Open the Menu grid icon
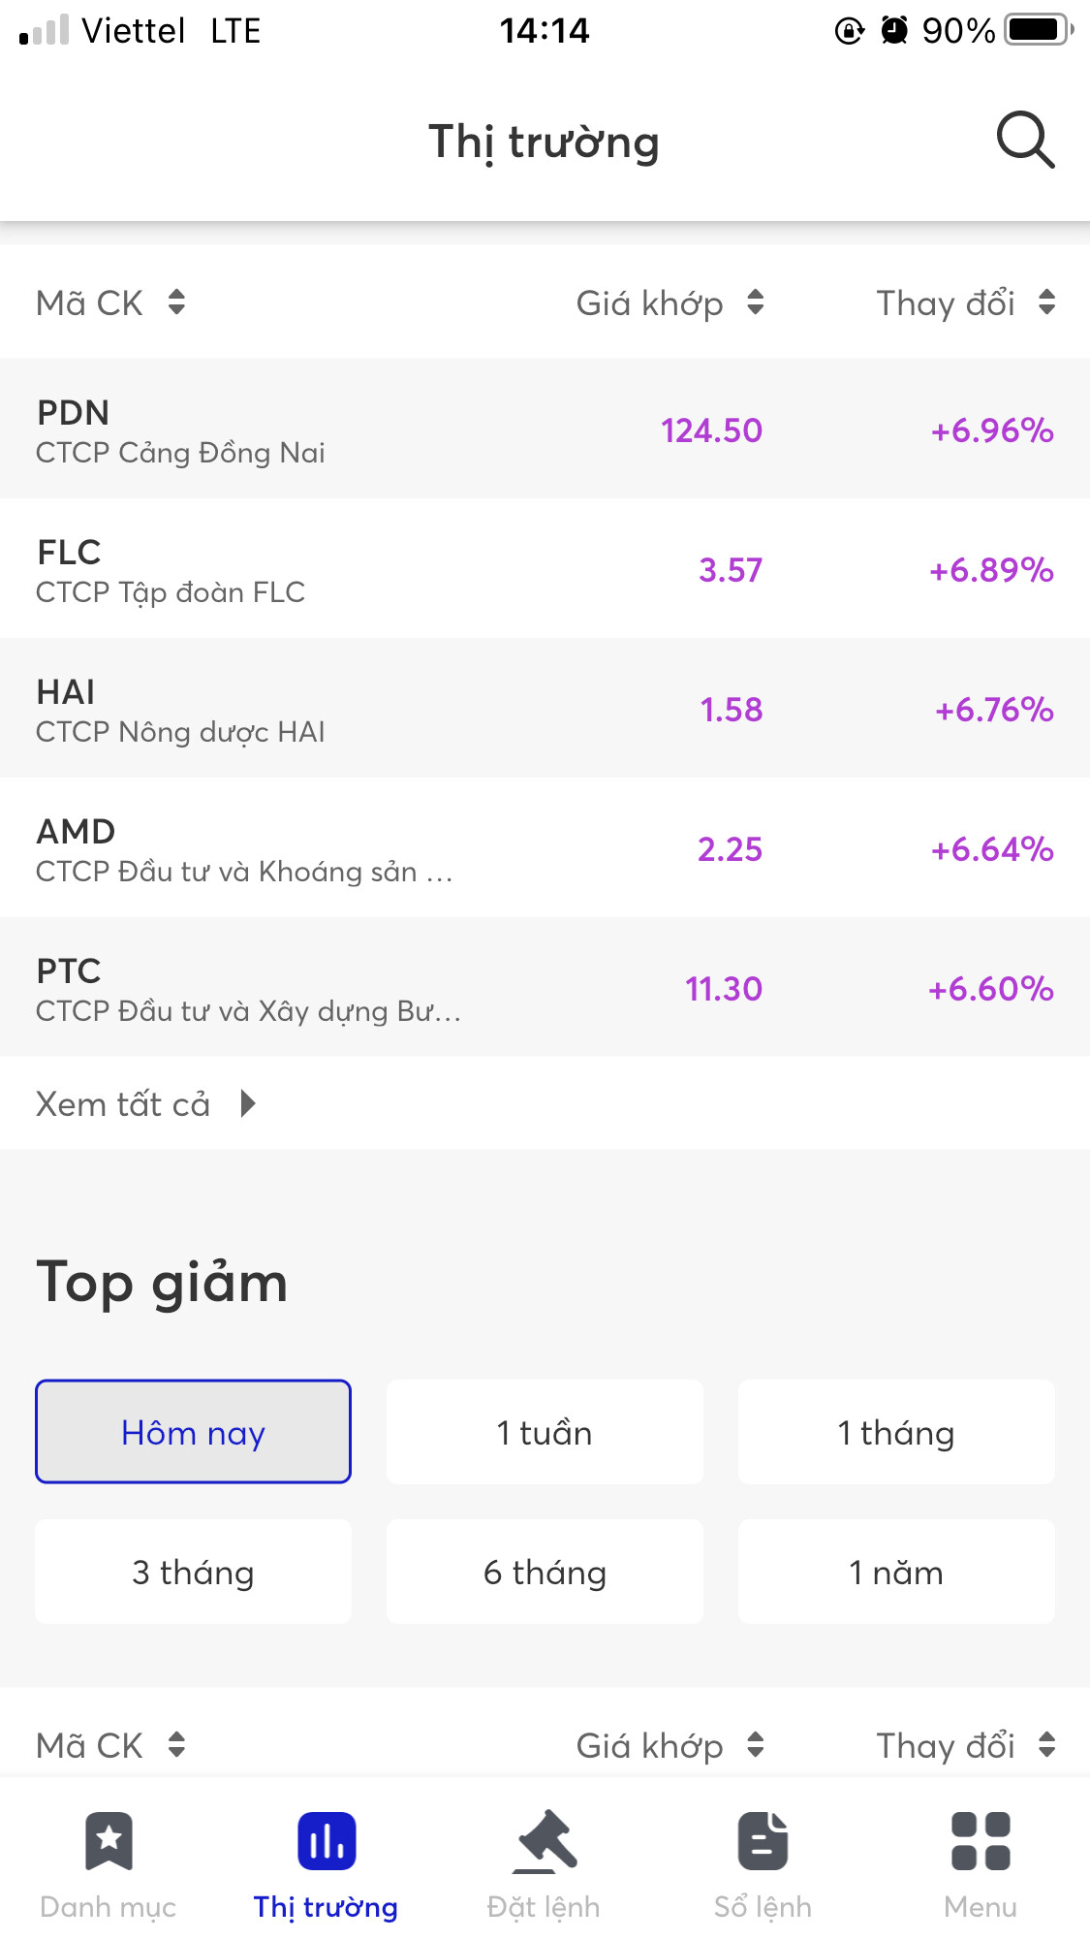The image size is (1090, 1940). click(981, 1840)
